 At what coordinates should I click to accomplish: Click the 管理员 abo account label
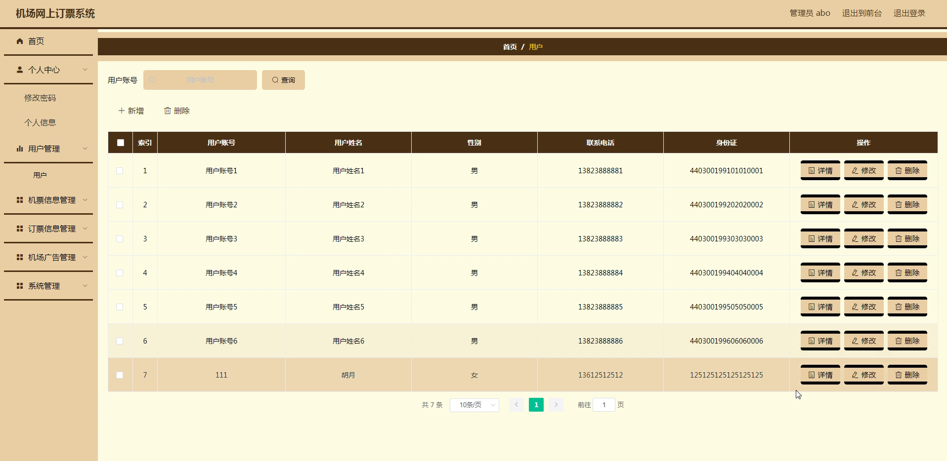[x=810, y=13]
